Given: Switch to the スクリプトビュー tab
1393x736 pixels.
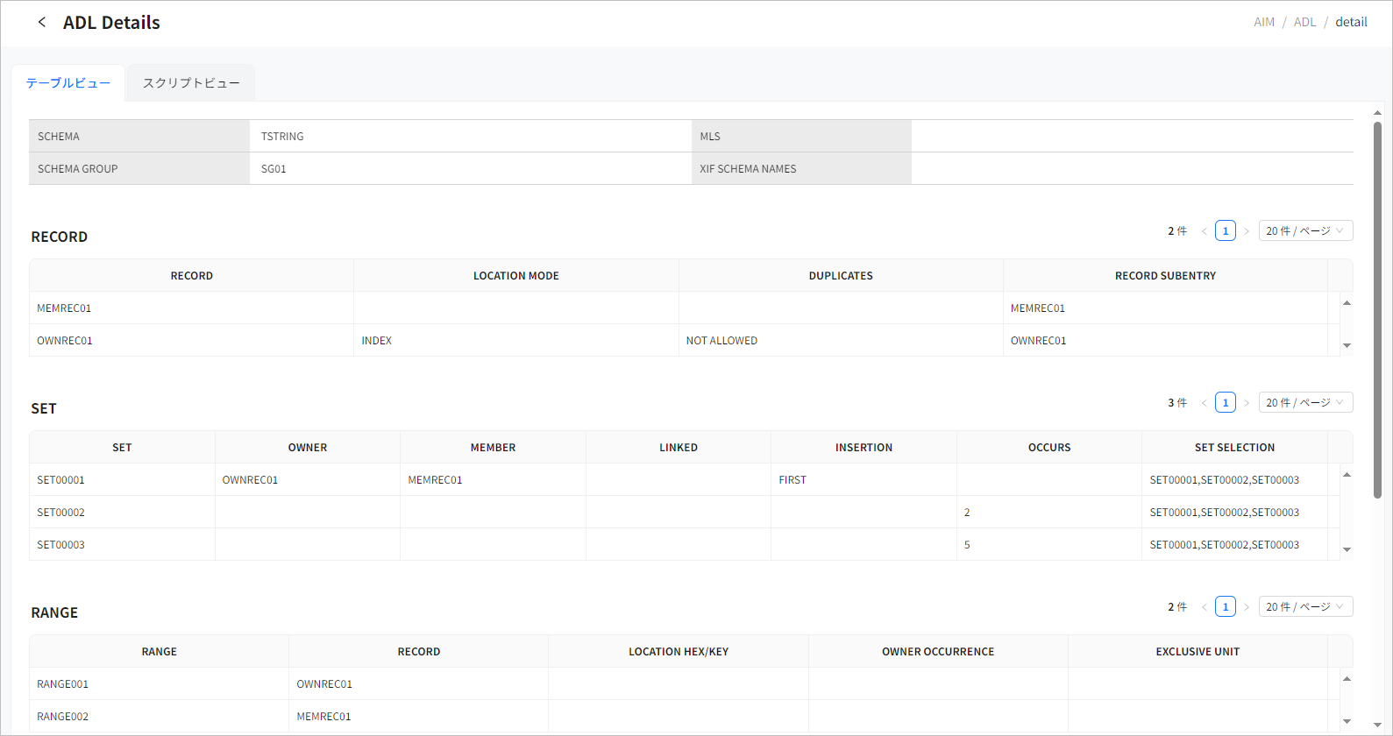Looking at the screenshot, I should tap(191, 83).
